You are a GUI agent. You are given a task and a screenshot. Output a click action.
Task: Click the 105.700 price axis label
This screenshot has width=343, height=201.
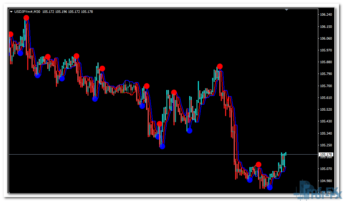click(x=325, y=86)
